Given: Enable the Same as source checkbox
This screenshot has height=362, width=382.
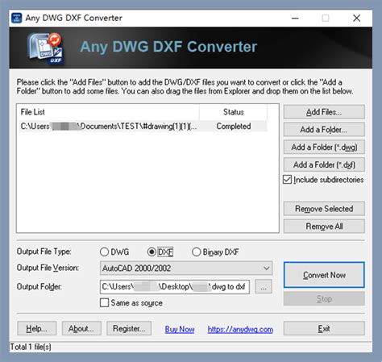Looking at the screenshot, I should 104,302.
